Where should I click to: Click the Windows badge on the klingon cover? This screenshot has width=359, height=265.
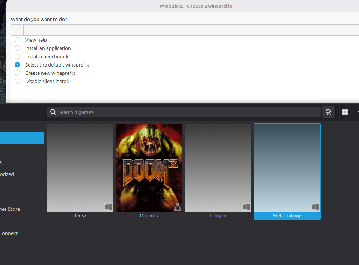coord(246,207)
